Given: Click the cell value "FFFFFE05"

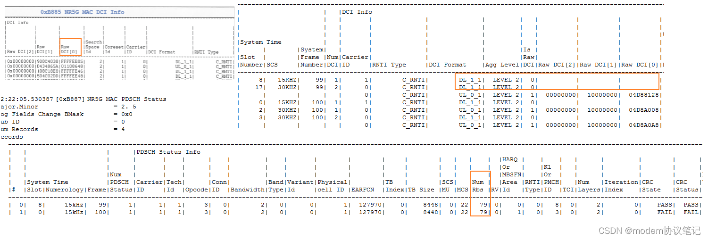Looking at the screenshot, I should pos(71,61).
